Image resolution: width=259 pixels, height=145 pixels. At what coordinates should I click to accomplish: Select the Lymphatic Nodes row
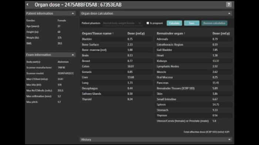194,66
